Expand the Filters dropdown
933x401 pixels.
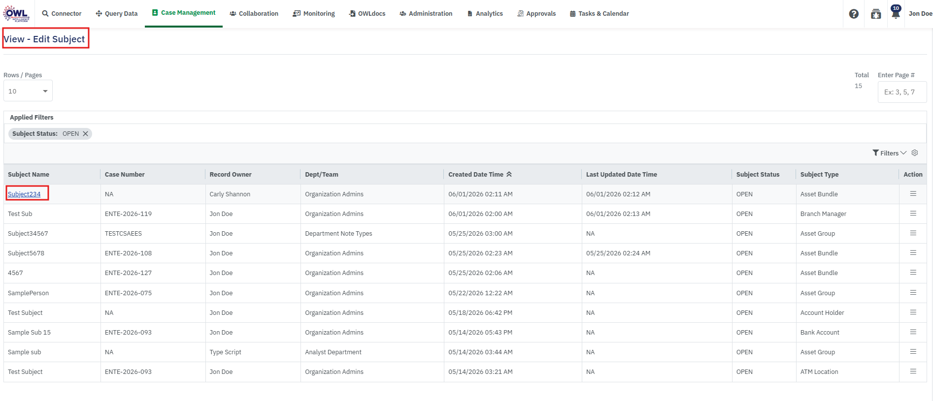point(889,153)
